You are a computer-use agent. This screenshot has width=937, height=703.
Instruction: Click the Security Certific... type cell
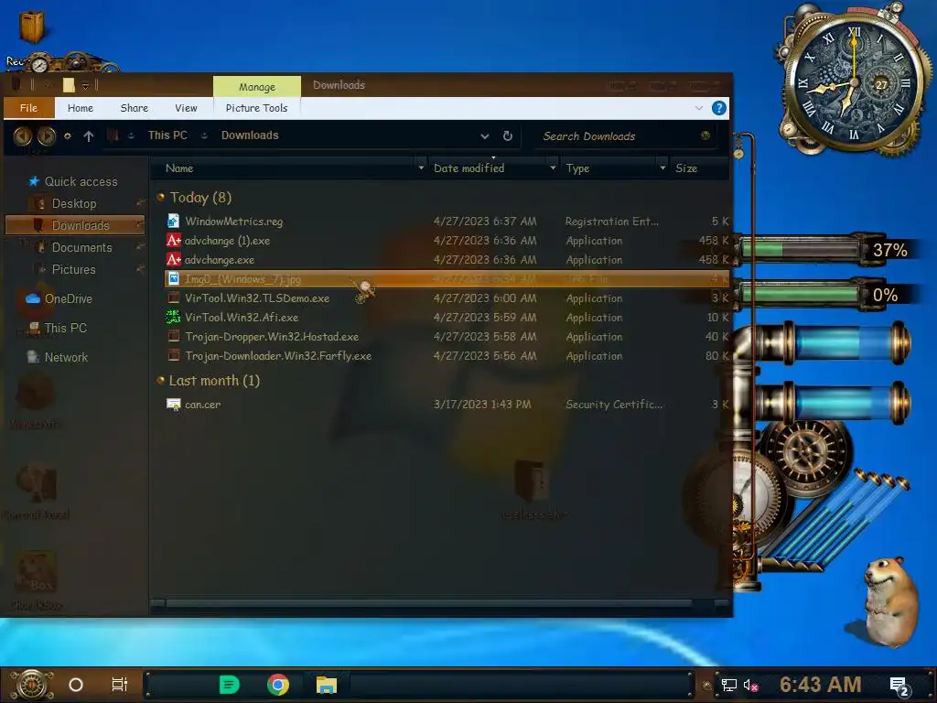[x=614, y=404]
